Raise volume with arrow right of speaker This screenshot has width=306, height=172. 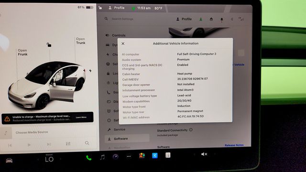point(215,154)
